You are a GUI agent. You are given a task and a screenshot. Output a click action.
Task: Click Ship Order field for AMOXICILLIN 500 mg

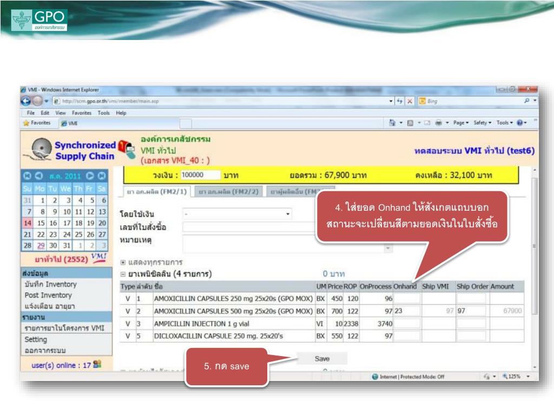(x=471, y=311)
